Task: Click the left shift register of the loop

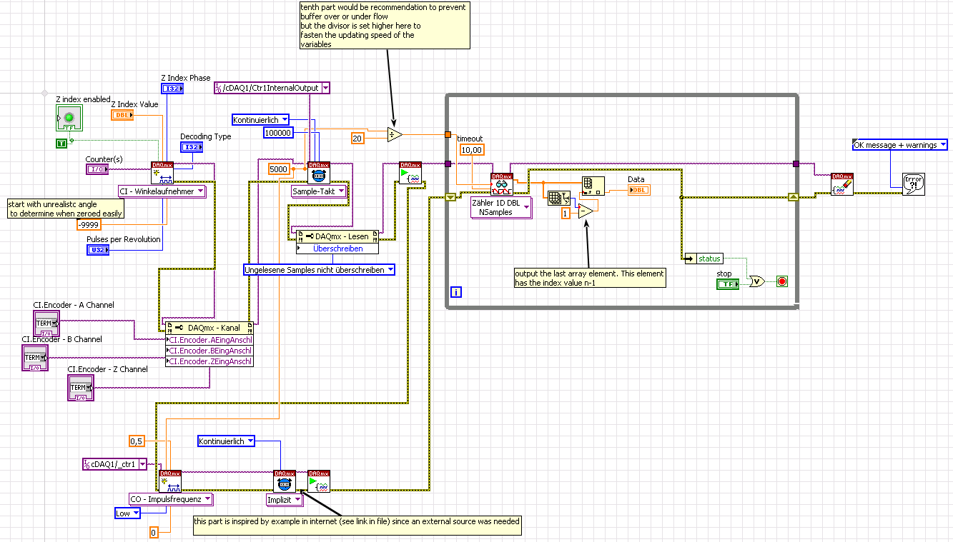Action: pos(449,197)
